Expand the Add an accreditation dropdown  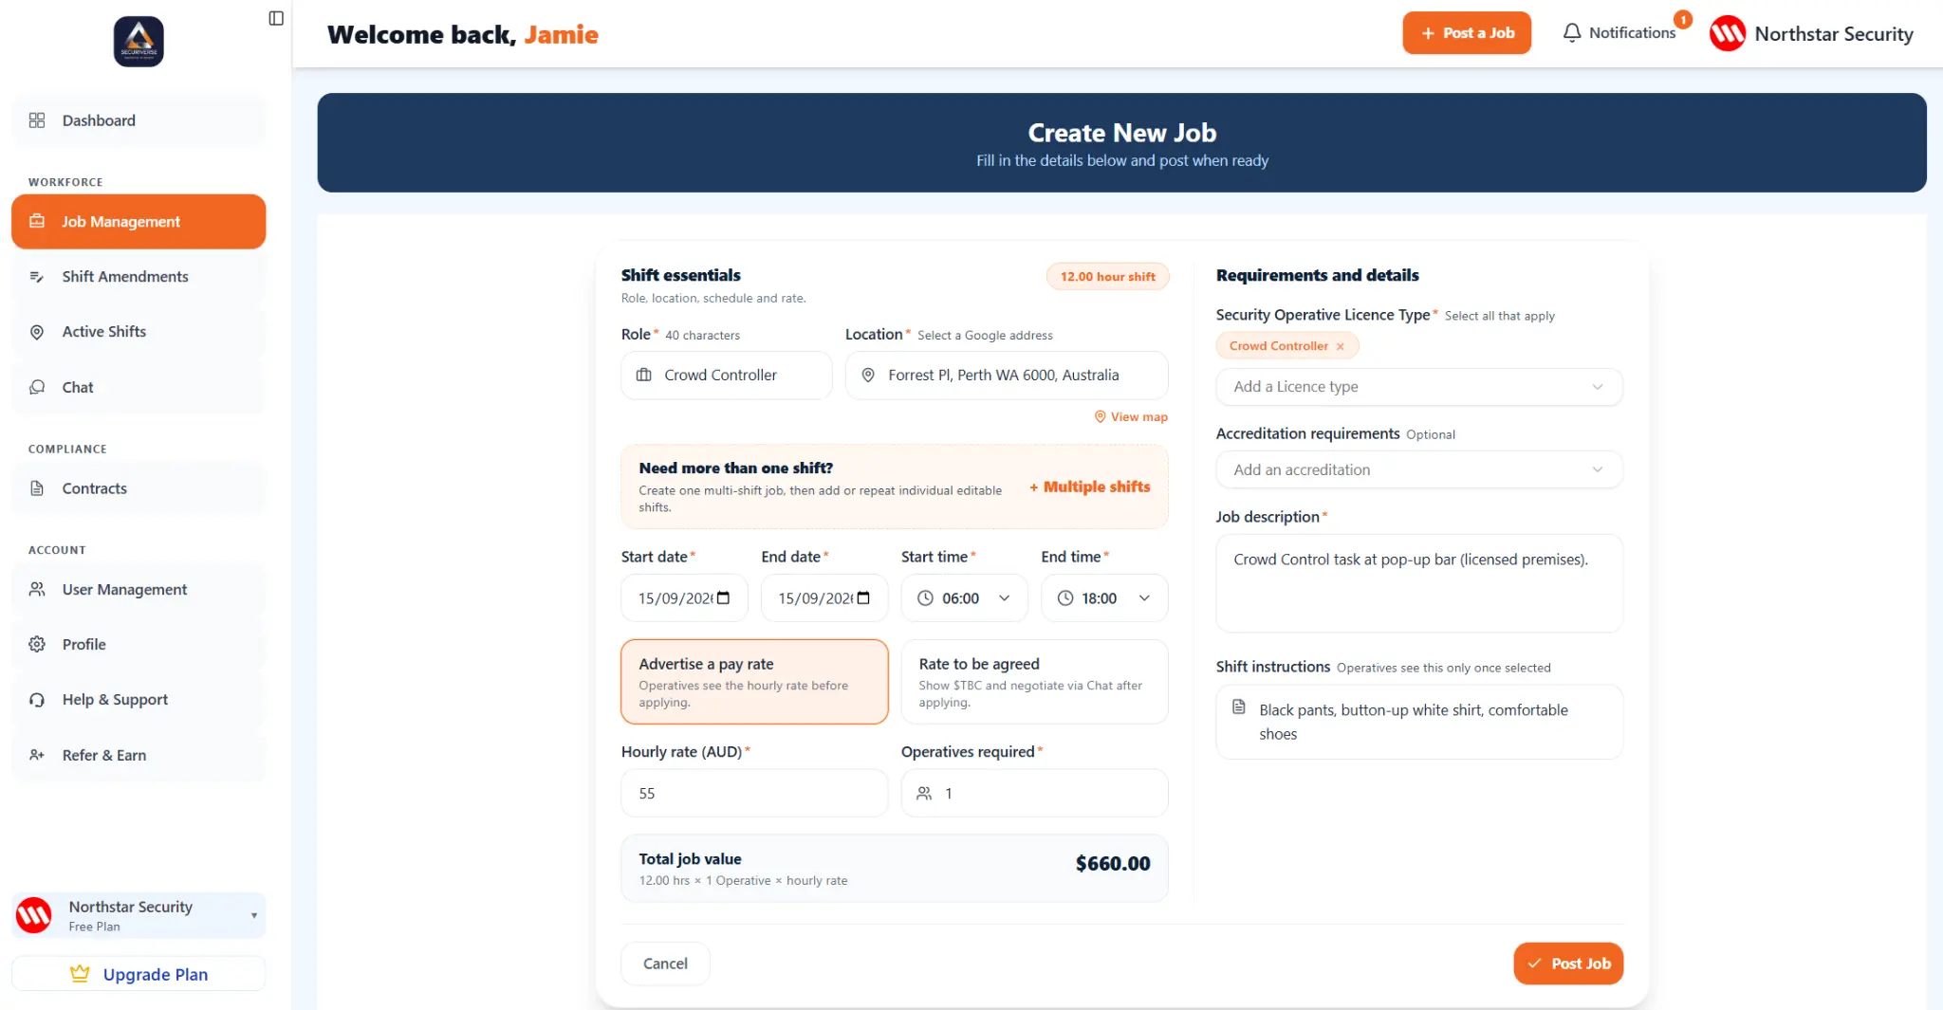pyautogui.click(x=1419, y=469)
